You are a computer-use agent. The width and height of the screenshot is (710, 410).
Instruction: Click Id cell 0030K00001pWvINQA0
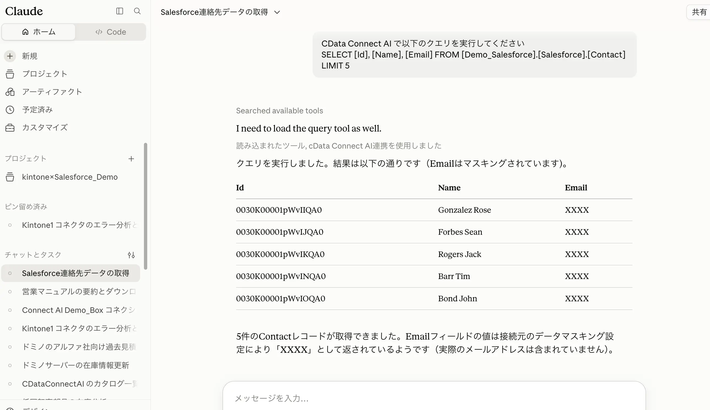pyautogui.click(x=281, y=276)
